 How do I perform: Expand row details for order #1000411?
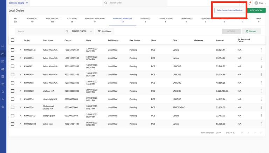[20, 66]
